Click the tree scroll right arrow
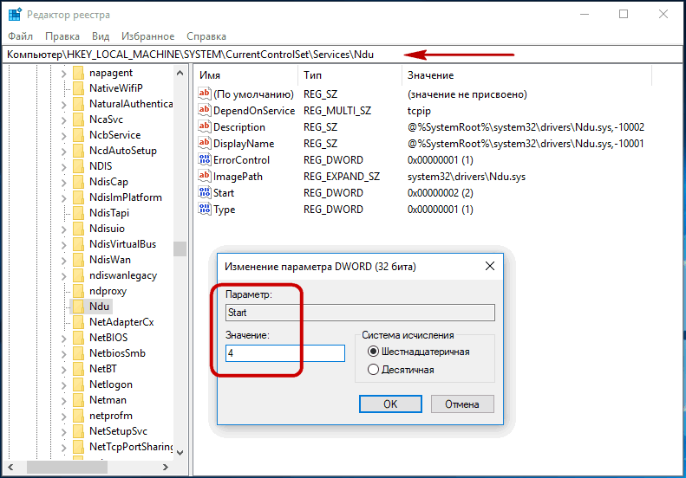This screenshot has height=478, width=686. (166, 467)
